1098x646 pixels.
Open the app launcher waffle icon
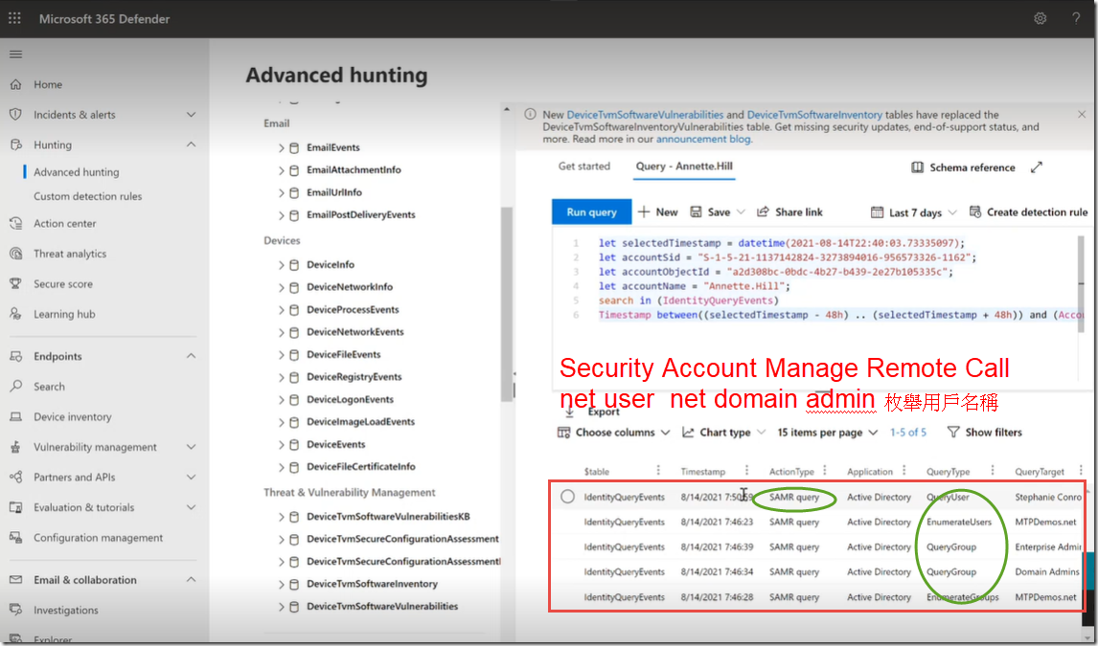pyautogui.click(x=14, y=19)
